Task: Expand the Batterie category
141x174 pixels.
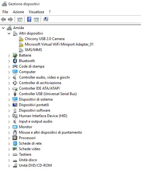Action: click(9, 56)
